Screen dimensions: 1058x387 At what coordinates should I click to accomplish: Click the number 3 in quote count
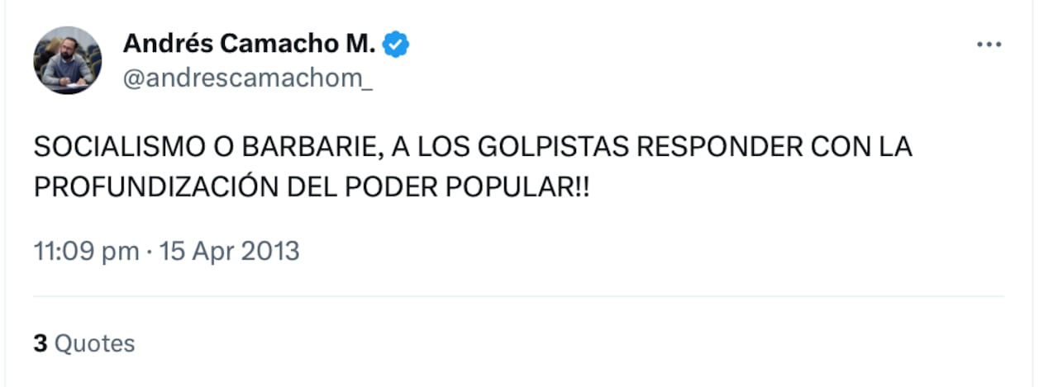pos(40,343)
